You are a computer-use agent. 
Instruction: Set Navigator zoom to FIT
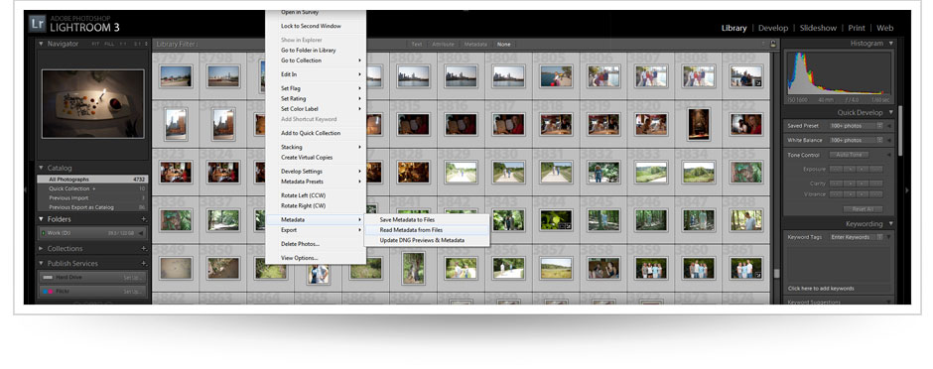click(x=95, y=44)
